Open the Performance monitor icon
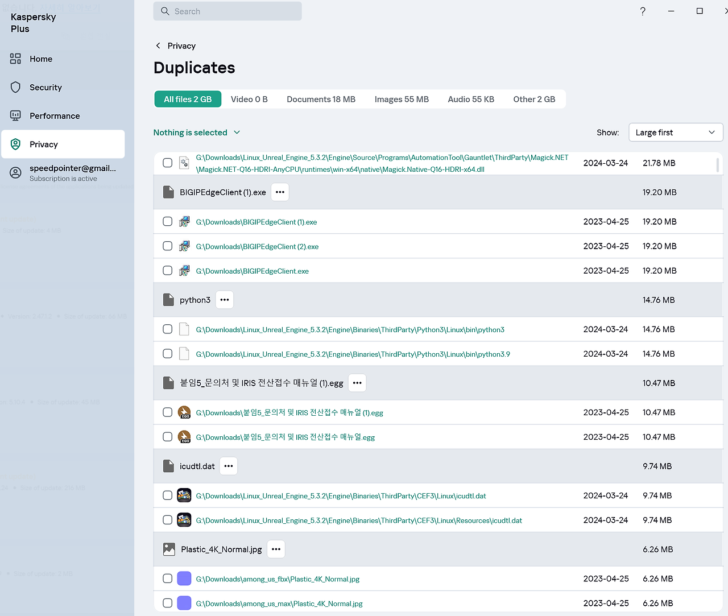 (15, 115)
